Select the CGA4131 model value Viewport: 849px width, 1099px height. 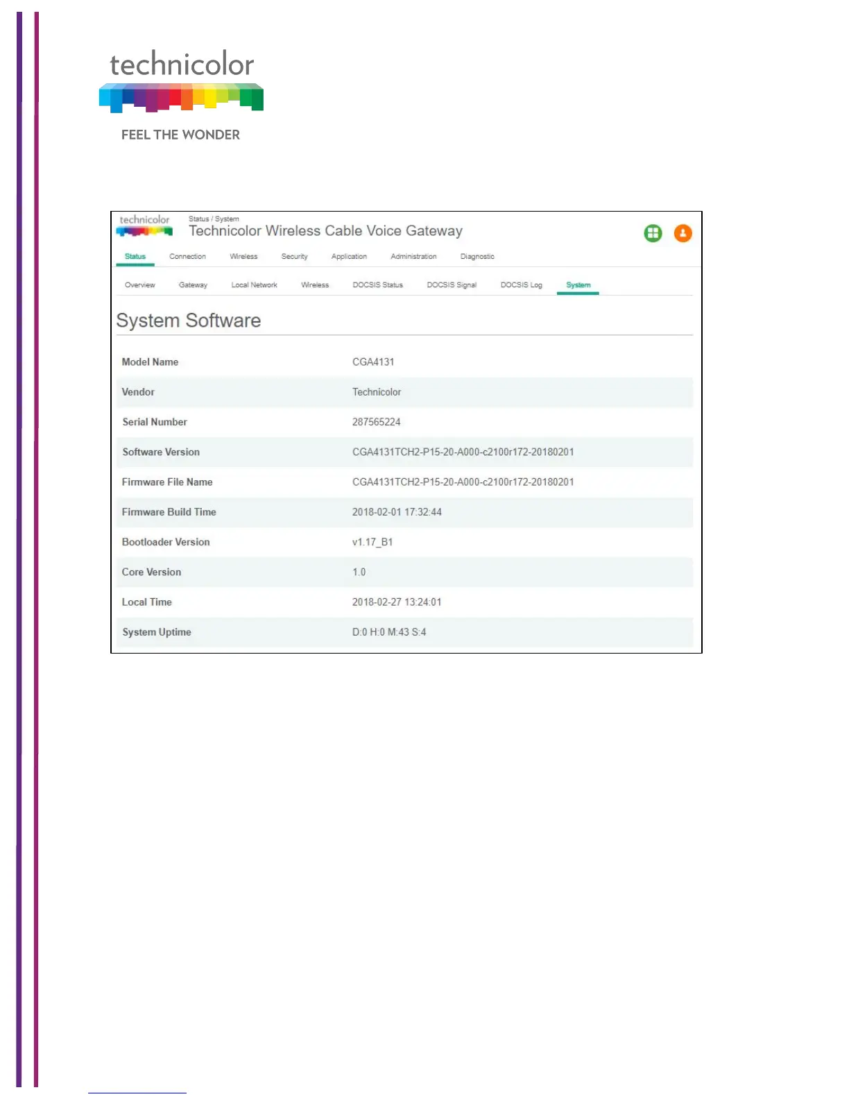click(373, 362)
